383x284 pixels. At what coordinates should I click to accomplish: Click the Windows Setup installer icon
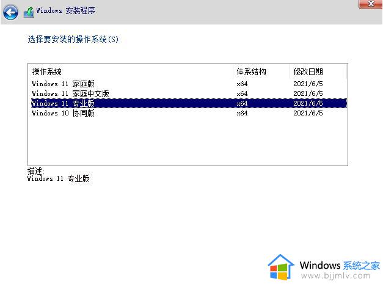click(x=29, y=12)
